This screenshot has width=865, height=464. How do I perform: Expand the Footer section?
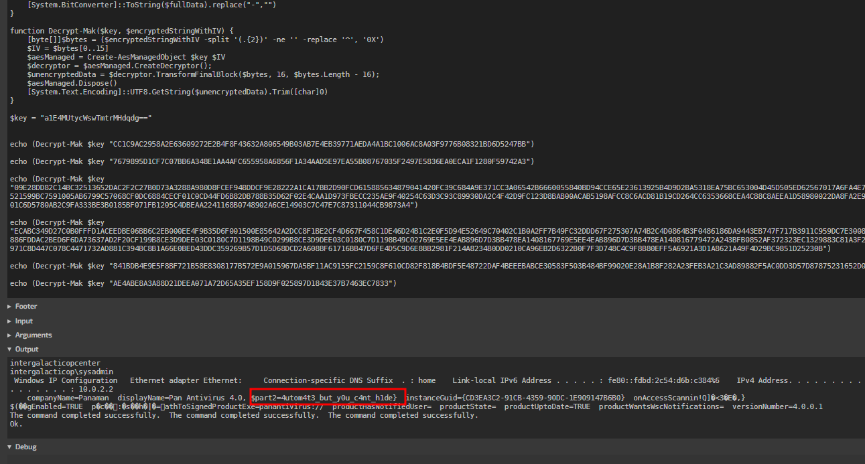pyautogui.click(x=25, y=307)
